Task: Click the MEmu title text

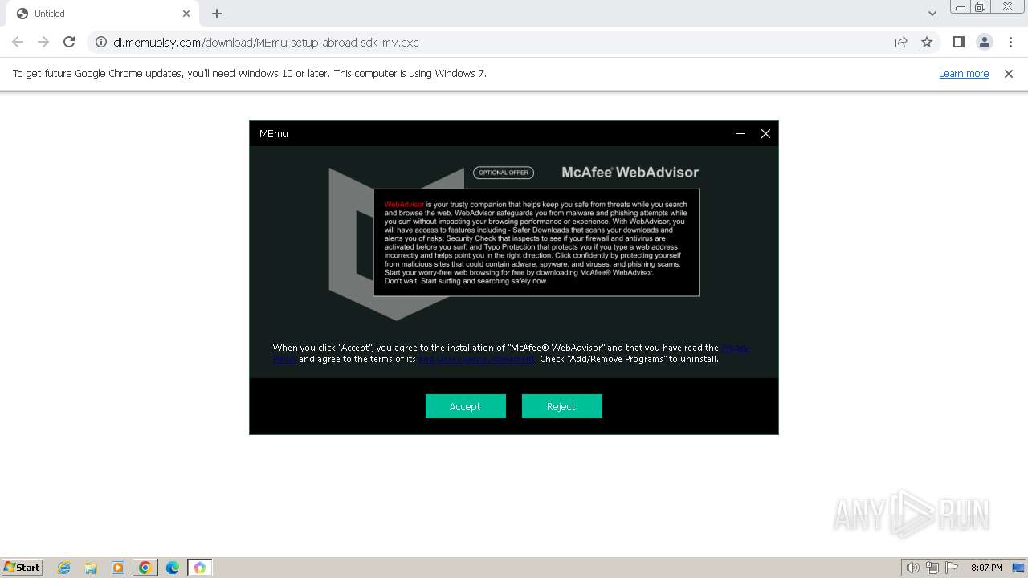Action: tap(274, 133)
